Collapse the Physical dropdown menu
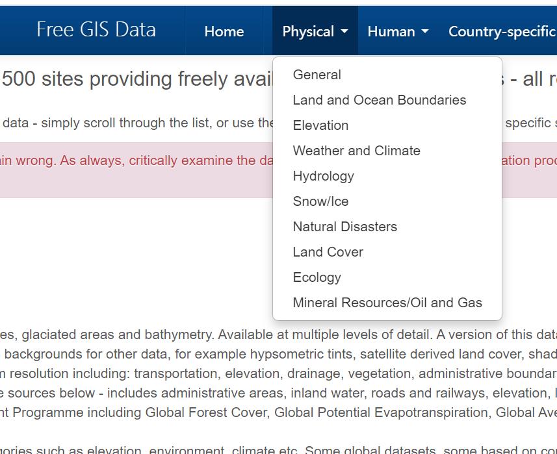557x454 pixels. click(315, 31)
